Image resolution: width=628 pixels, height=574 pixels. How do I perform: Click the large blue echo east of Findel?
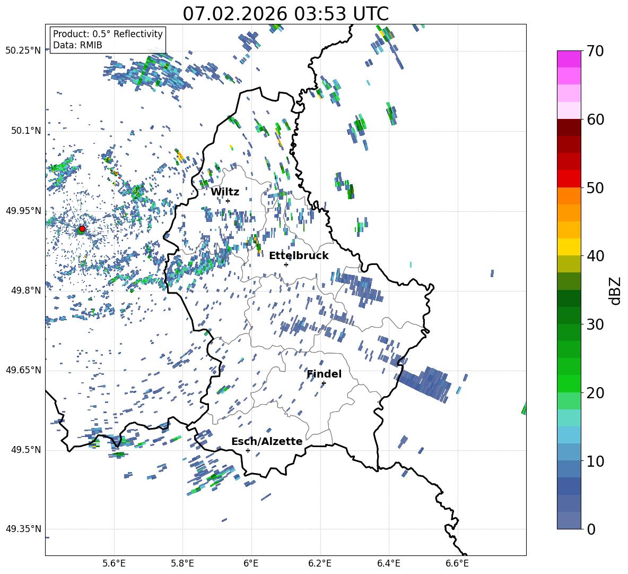(425, 384)
